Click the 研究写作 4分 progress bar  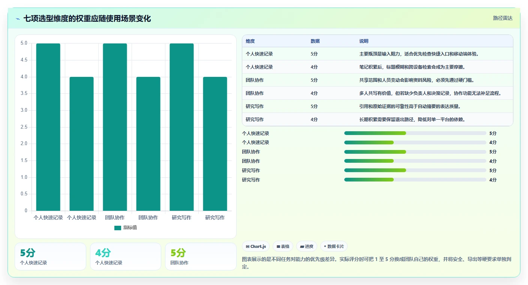[415, 180]
